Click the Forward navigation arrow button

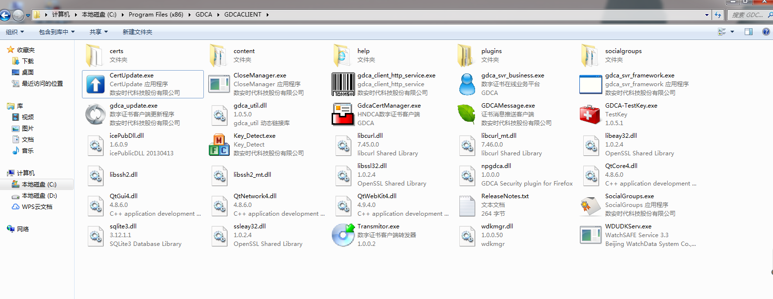pyautogui.click(x=18, y=15)
